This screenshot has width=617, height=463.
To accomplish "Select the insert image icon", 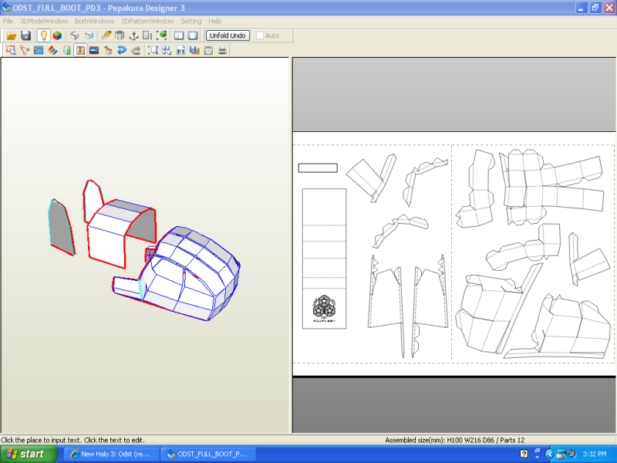I will [94, 50].
